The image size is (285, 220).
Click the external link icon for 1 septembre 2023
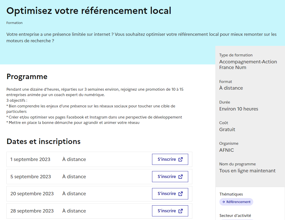(181, 159)
